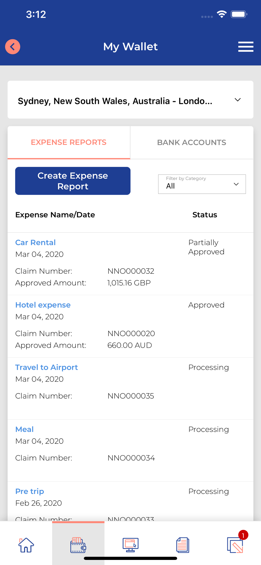This screenshot has width=261, height=565.
Task: Open the Hotel expense report link
Action: (43, 305)
